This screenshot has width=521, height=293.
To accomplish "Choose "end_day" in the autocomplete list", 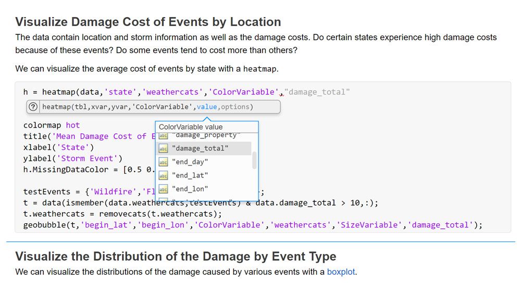I will click(190, 162).
